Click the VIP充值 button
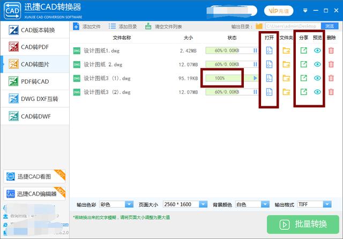The height and width of the screenshot is (239, 343). tap(279, 11)
